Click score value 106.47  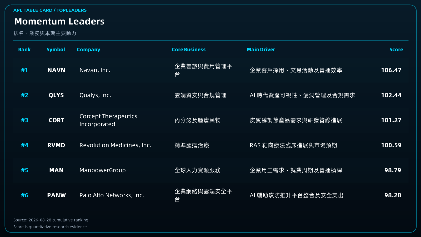point(391,70)
